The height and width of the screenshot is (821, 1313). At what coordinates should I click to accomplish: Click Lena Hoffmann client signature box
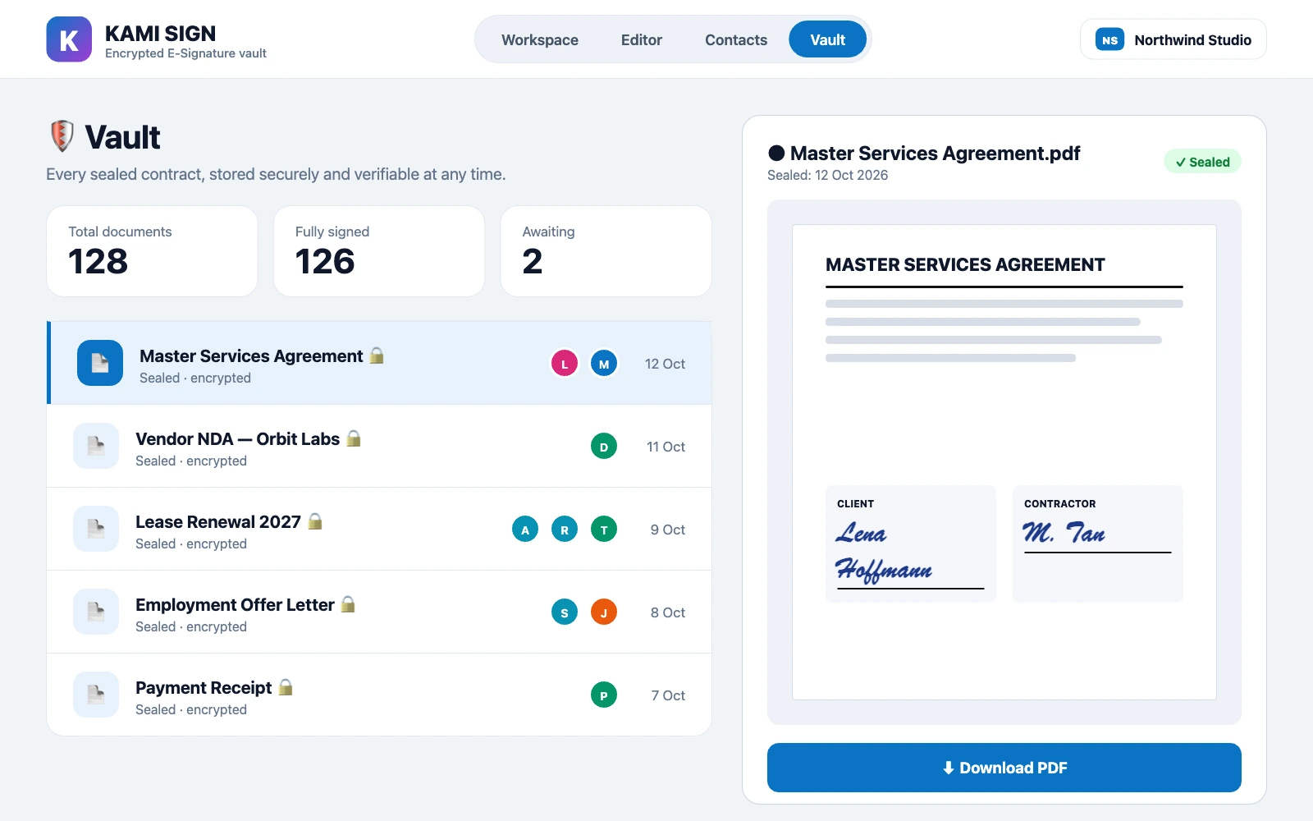click(x=911, y=544)
